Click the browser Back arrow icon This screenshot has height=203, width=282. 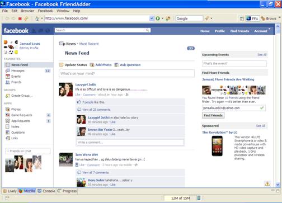point(7,18)
